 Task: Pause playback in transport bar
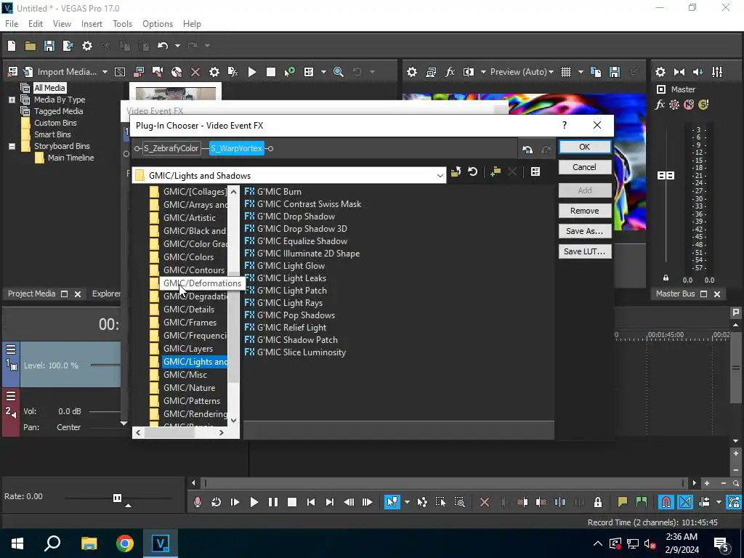273,502
